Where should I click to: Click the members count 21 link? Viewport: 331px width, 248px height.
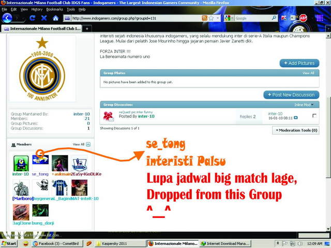[87, 119]
